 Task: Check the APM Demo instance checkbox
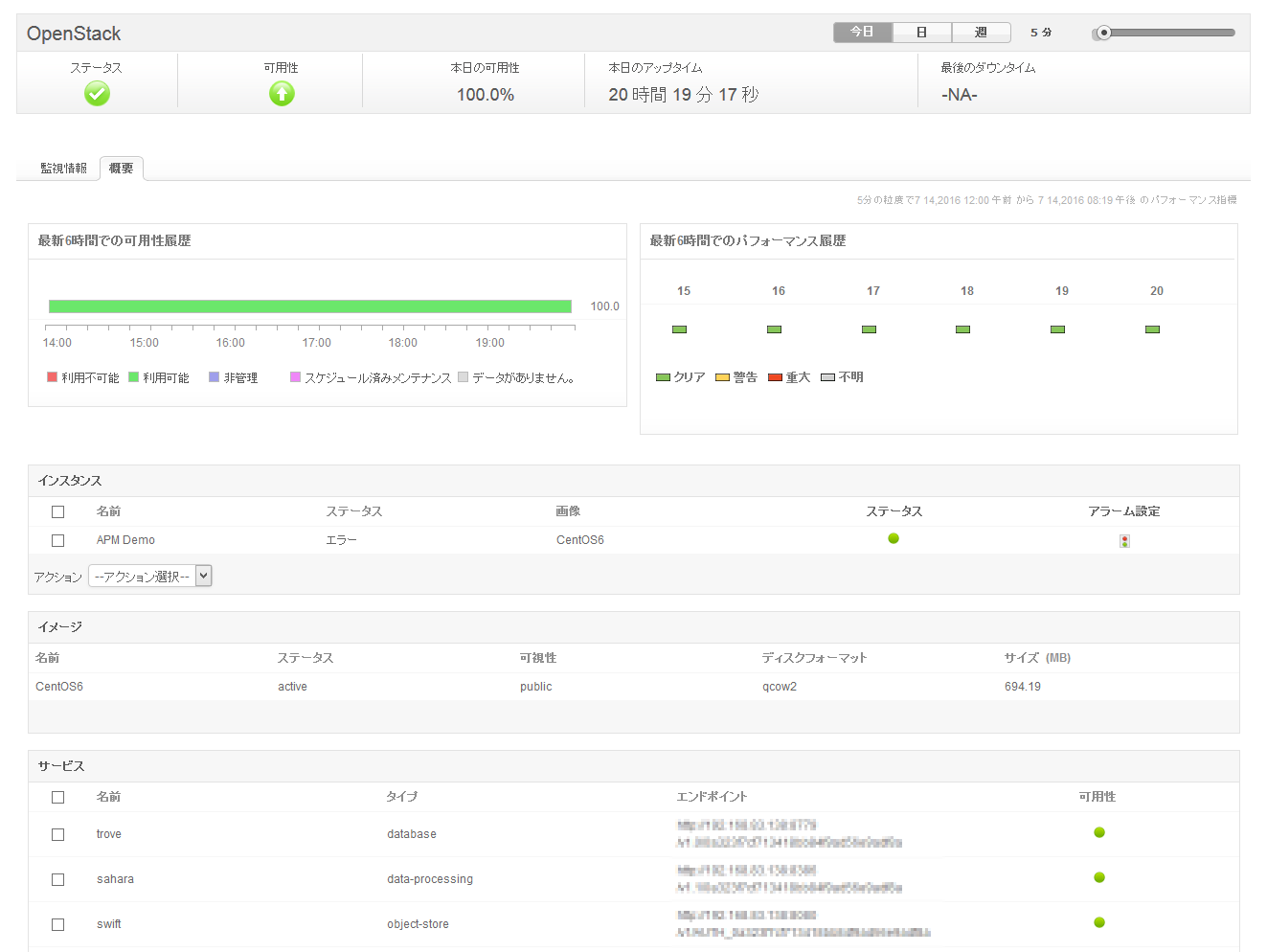[x=58, y=540]
